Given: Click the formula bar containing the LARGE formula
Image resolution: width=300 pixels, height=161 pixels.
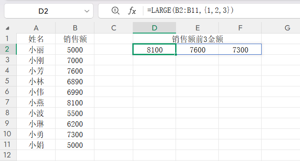Looking at the screenshot, I should point(222,11).
